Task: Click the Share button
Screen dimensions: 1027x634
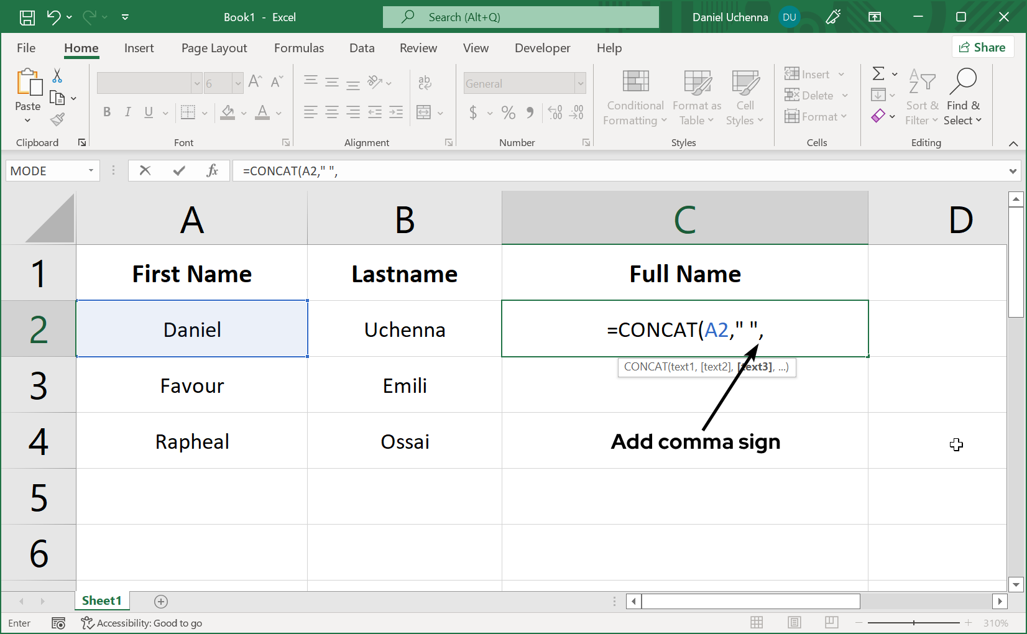Action: [983, 47]
